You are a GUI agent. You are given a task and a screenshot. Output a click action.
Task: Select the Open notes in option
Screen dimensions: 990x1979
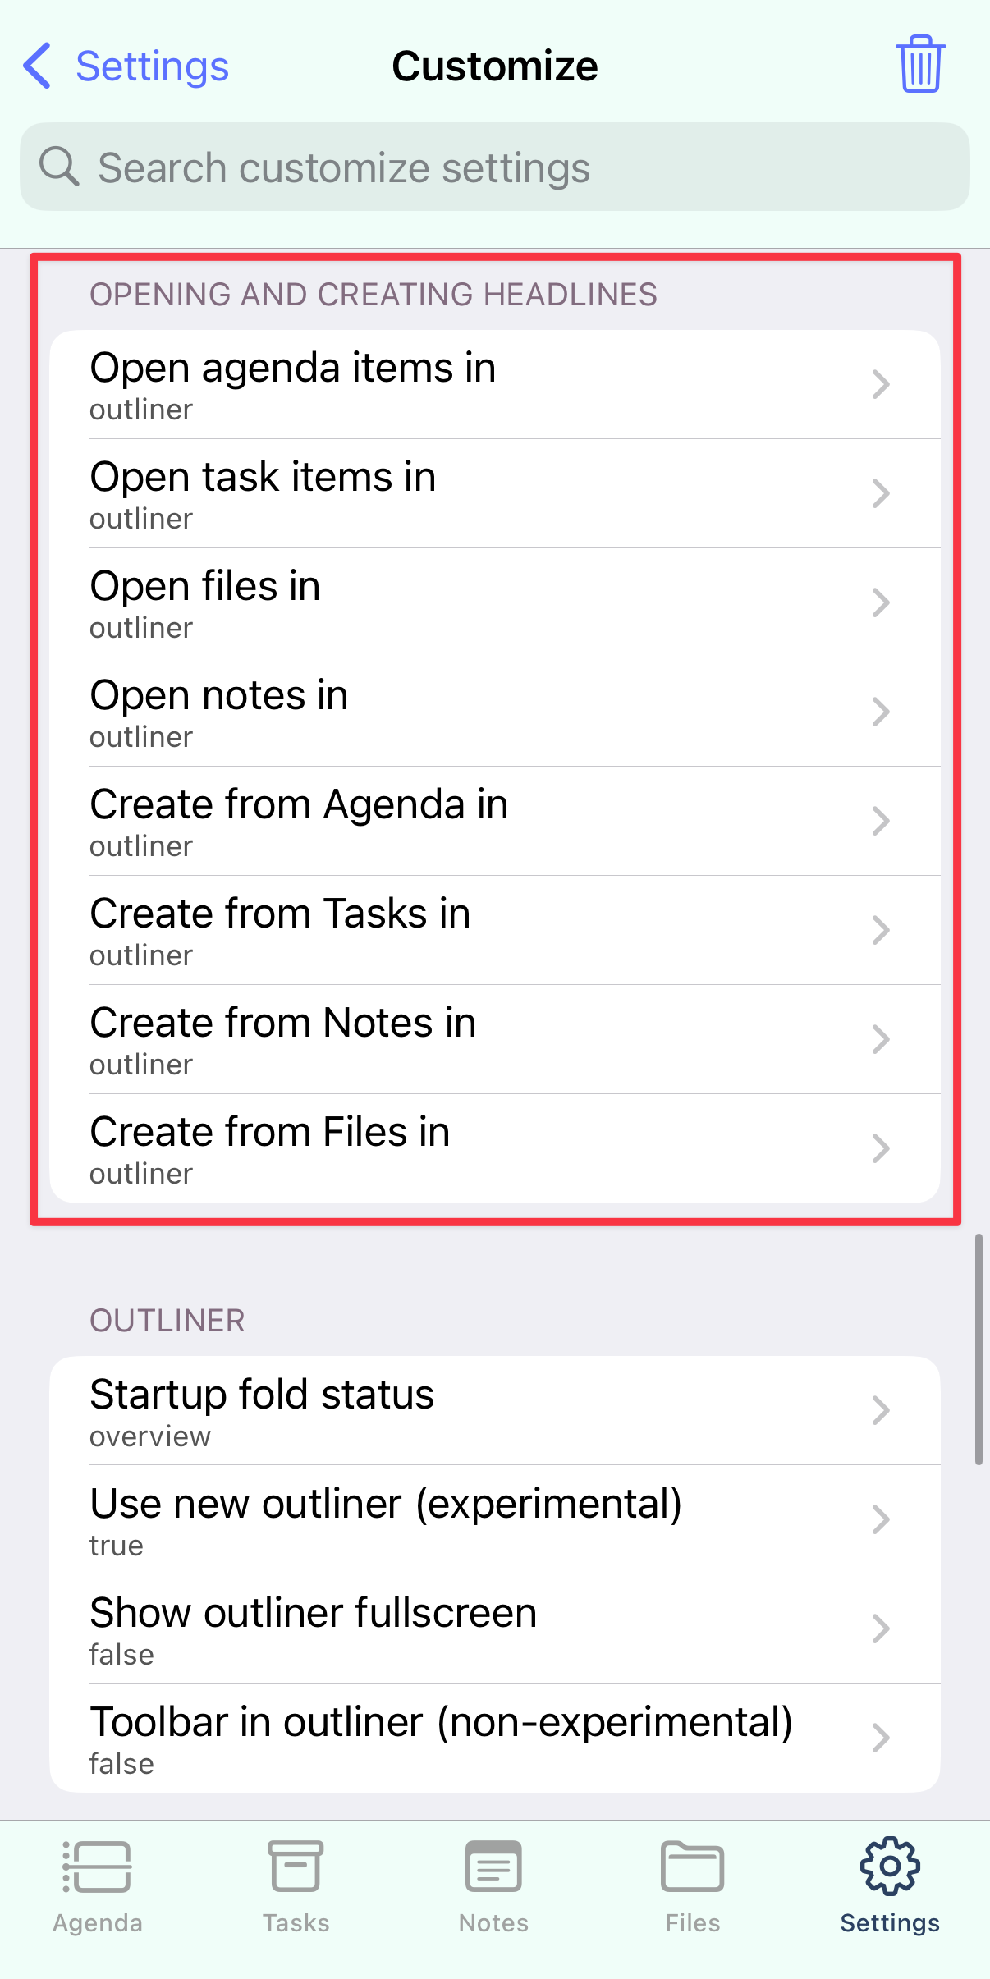(495, 712)
